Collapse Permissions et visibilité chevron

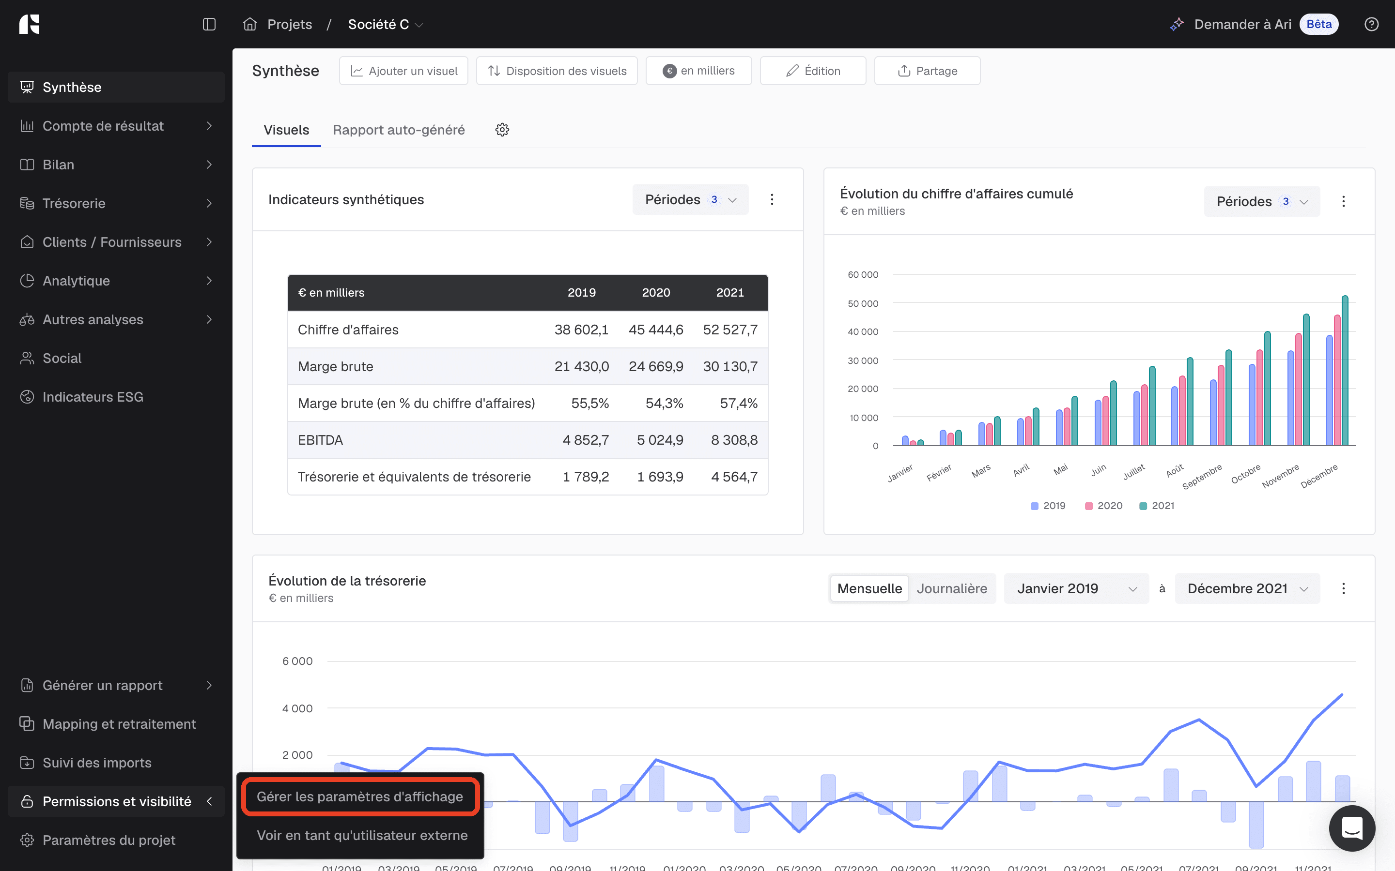[209, 801]
